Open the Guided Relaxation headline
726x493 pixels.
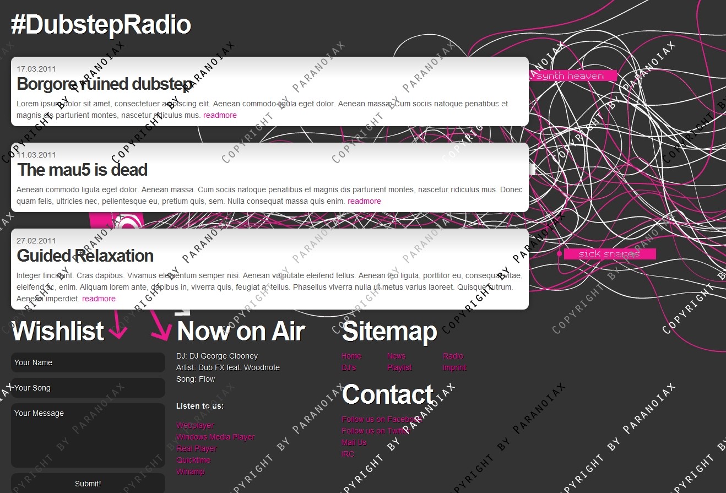[85, 256]
